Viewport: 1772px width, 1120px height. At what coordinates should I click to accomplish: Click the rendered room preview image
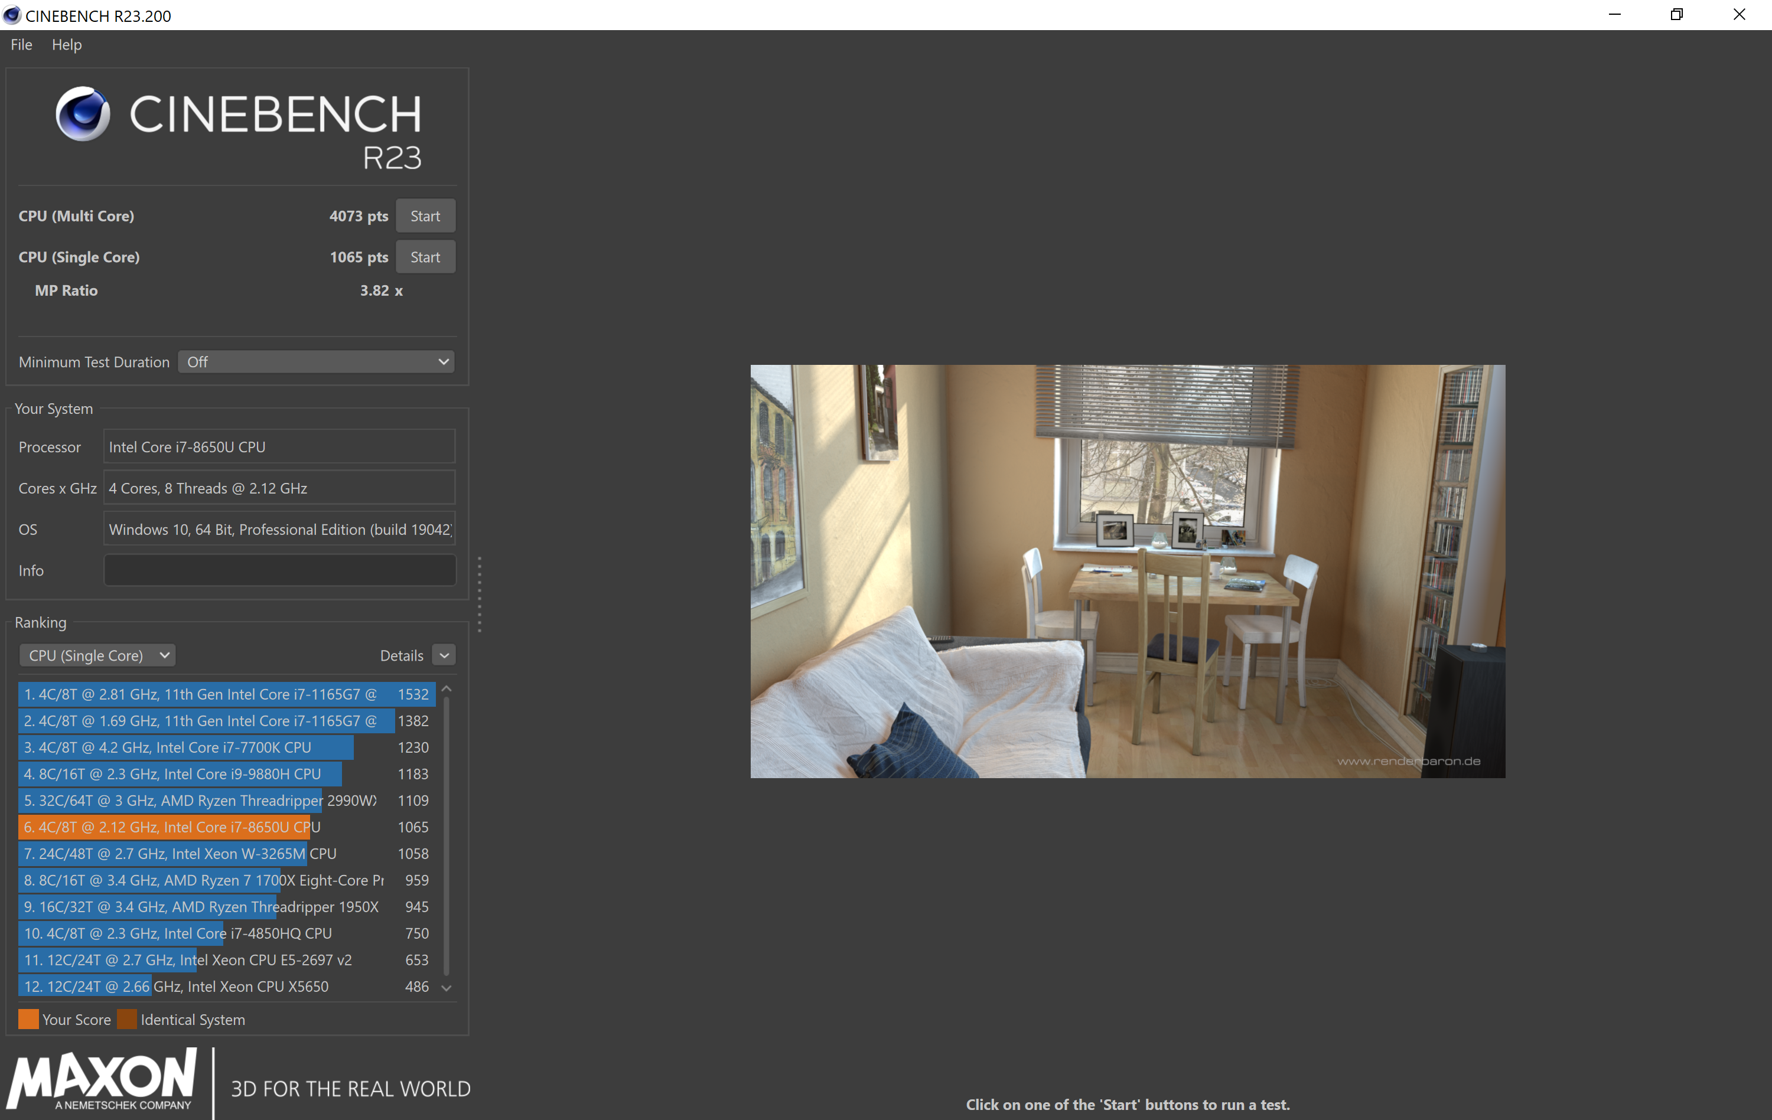[1128, 572]
